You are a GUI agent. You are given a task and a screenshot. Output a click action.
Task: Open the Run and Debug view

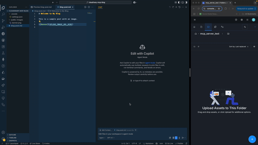point(3,27)
